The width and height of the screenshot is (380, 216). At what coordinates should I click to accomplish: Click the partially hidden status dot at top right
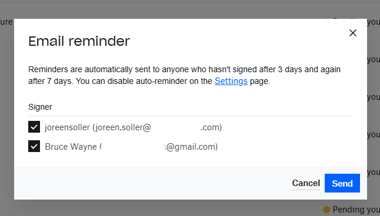pyautogui.click(x=326, y=18)
